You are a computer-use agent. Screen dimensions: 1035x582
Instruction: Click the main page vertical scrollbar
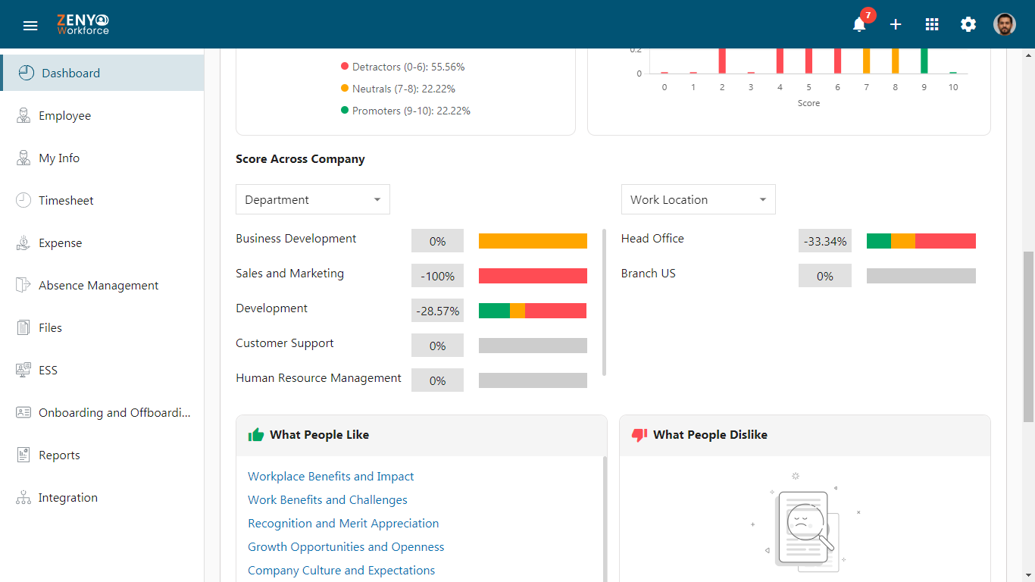click(x=1028, y=336)
